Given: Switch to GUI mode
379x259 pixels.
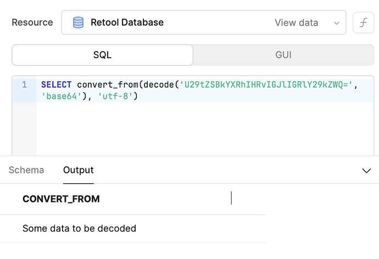Looking at the screenshot, I should click(x=283, y=55).
